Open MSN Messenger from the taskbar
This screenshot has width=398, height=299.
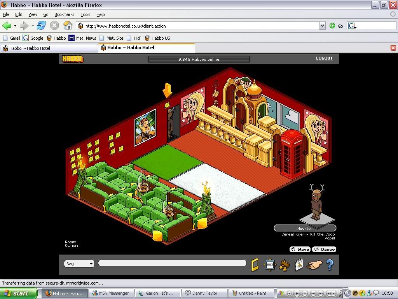click(x=111, y=293)
